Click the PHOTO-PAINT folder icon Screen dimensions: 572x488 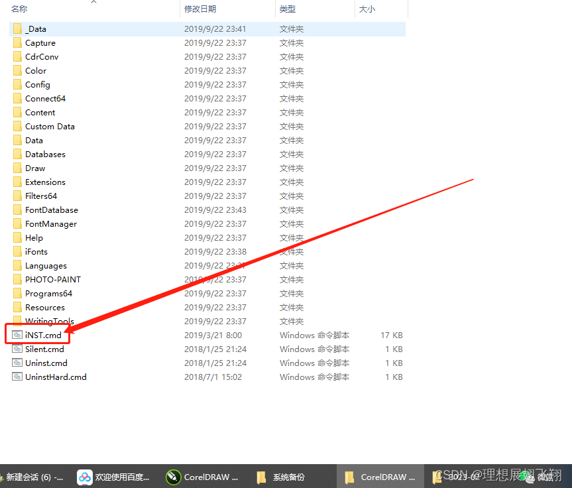[17, 279]
